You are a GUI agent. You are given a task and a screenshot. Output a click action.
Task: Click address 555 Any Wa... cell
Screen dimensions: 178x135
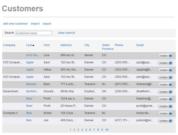point(69,70)
